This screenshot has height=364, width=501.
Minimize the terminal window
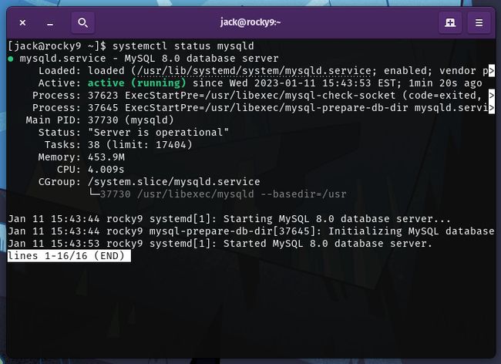click(50, 23)
